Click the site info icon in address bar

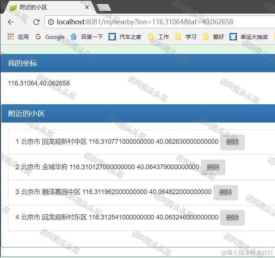coord(51,22)
